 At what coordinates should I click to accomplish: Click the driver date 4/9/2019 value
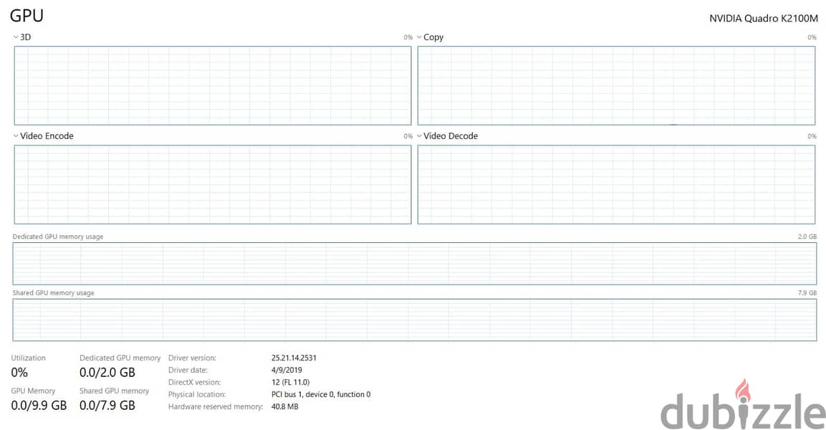click(x=287, y=370)
